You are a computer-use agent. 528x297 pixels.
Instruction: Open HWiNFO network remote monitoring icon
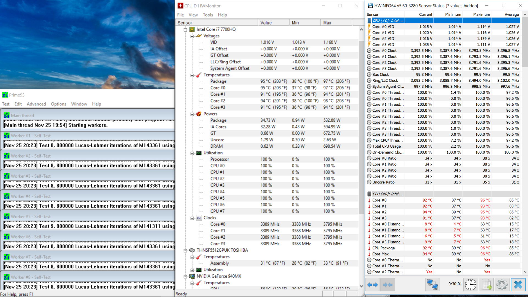(x=432, y=285)
